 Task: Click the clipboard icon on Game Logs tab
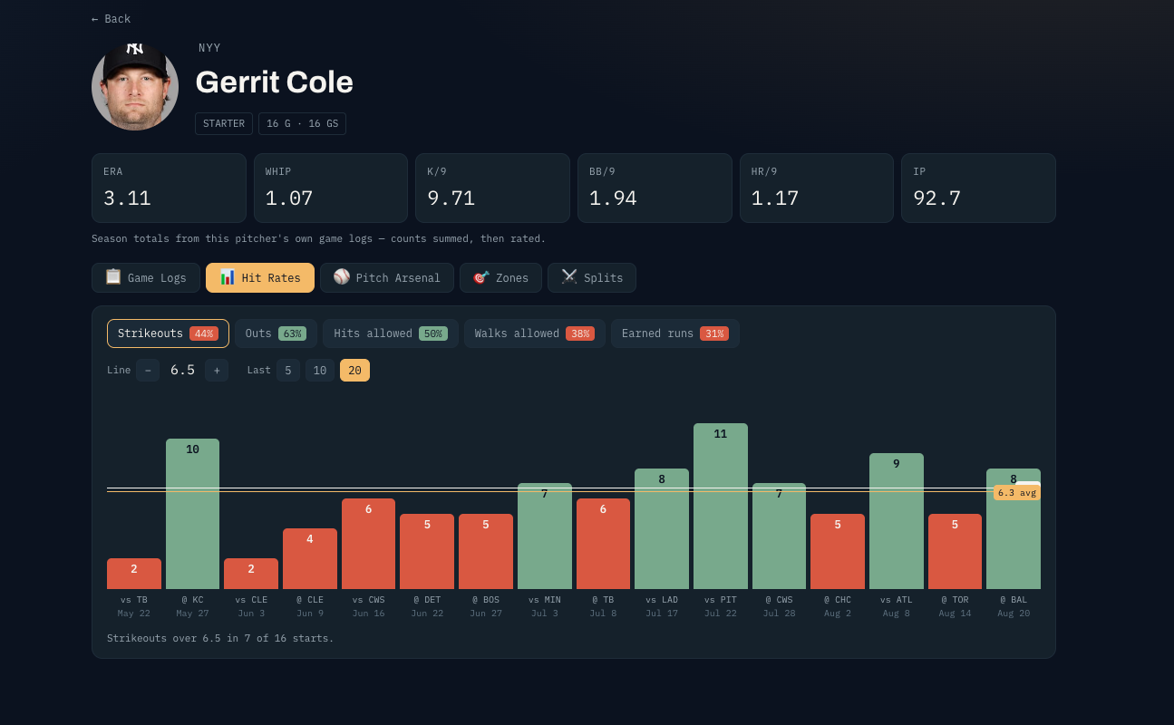(113, 277)
